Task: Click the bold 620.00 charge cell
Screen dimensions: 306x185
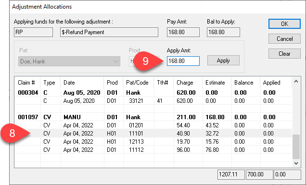Action: click(186, 93)
